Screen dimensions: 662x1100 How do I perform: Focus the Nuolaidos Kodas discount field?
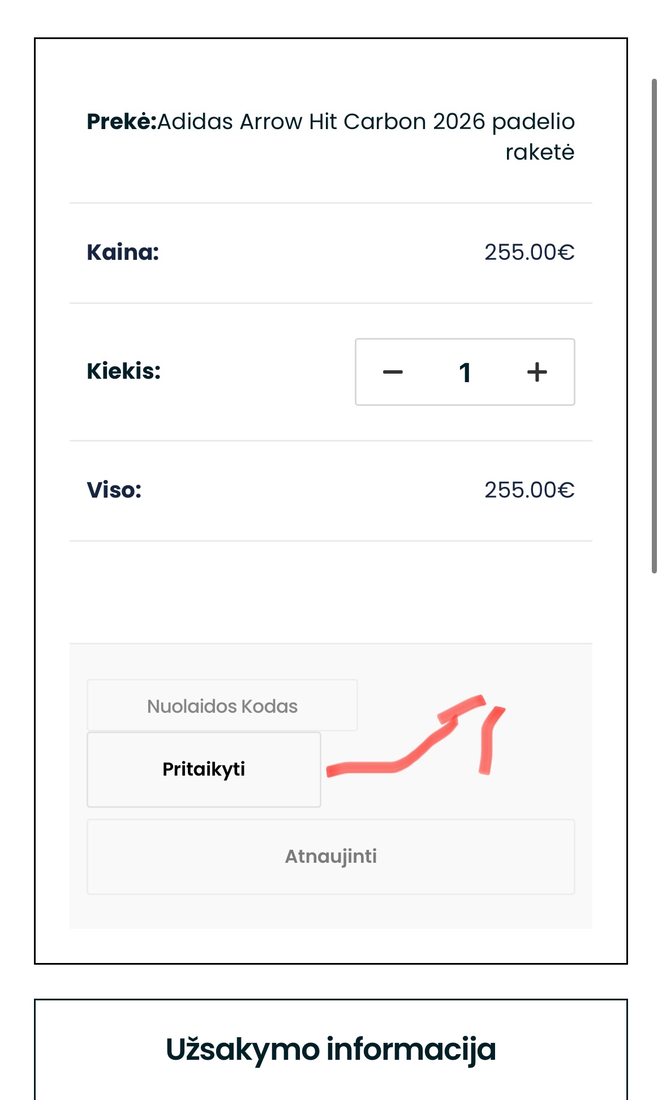222,706
